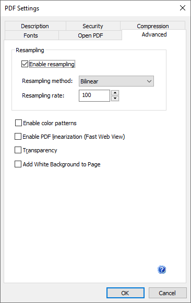Switch to the Description tab
The image size is (191, 303).
coord(35,26)
